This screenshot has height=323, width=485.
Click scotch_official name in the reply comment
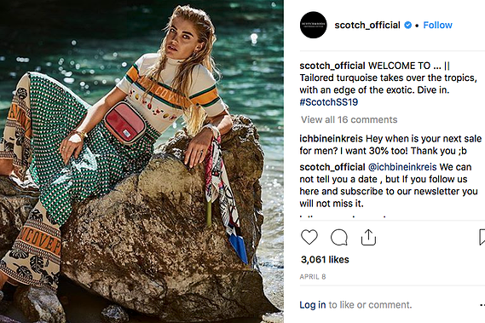point(332,167)
